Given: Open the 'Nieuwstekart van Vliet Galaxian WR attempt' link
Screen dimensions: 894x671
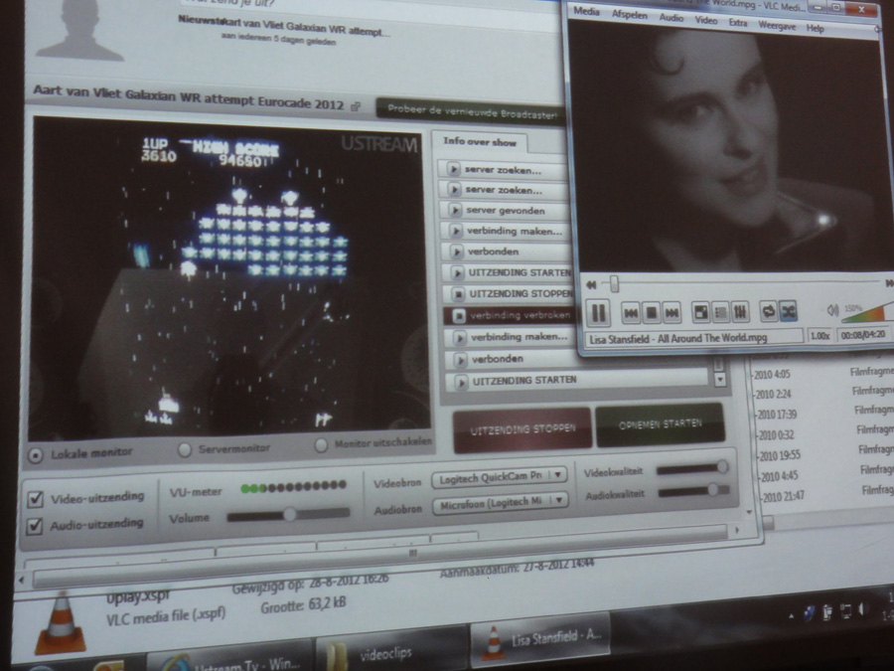Looking at the screenshot, I should click(x=284, y=26).
